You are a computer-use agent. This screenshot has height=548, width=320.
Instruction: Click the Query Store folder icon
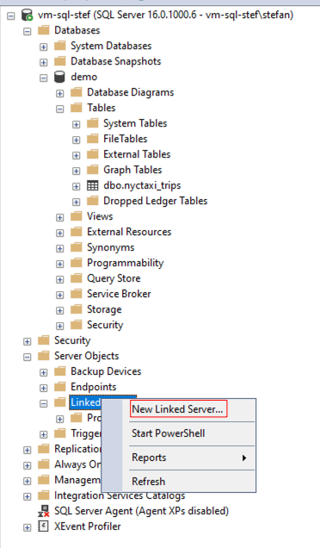click(76, 278)
